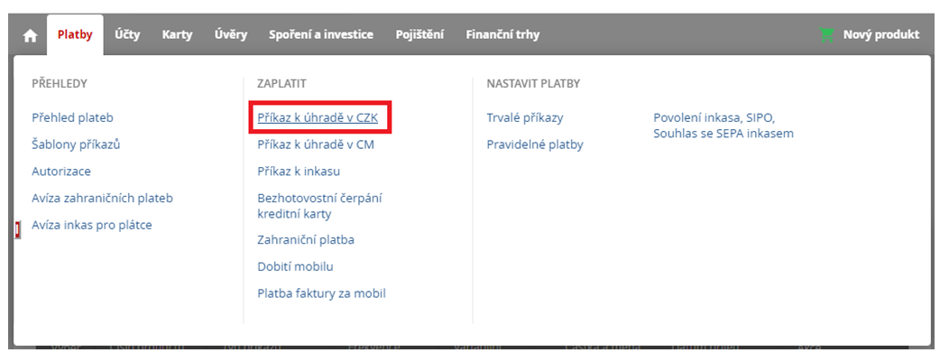Click the NASTAVIT PLATBY section heading
The image size is (949, 362).
[x=533, y=84]
